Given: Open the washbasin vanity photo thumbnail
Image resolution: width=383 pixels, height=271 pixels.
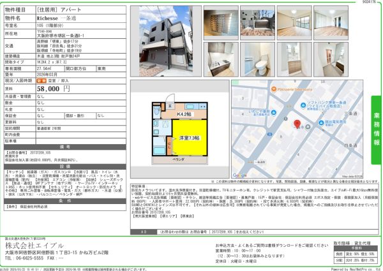Looking at the screenshot, I should click(294, 59).
